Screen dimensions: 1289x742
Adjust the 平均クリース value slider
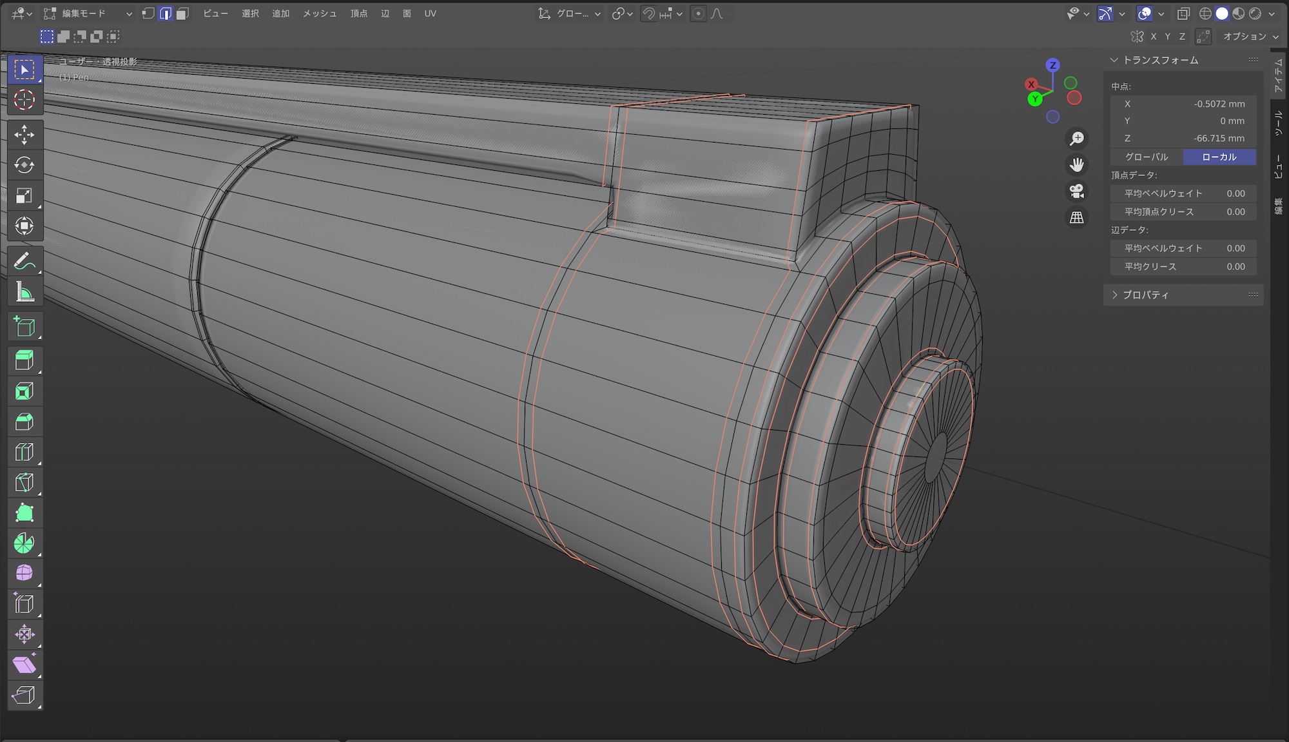click(x=1183, y=266)
